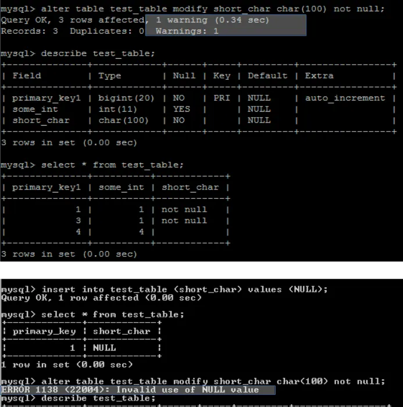Click the 'primary_key' header in lower result table
The width and height of the screenshot is (403, 407).
44,331
